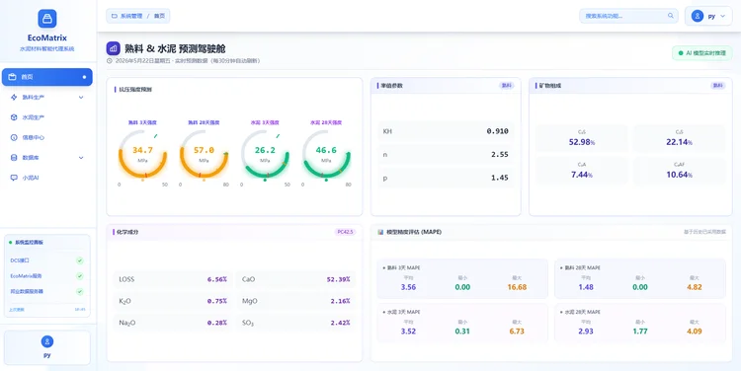Click the DCS接口 status label
The height and width of the screenshot is (371, 741).
coord(20,260)
